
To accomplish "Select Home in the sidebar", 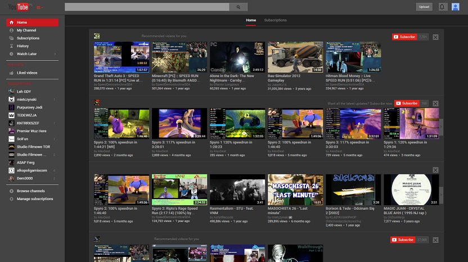I will click(x=32, y=22).
